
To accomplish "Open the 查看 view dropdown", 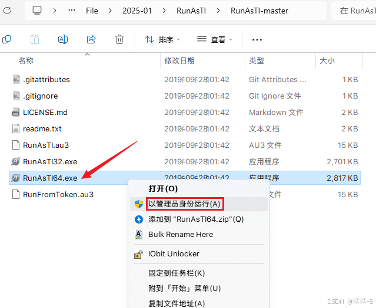I will pyautogui.click(x=215, y=39).
